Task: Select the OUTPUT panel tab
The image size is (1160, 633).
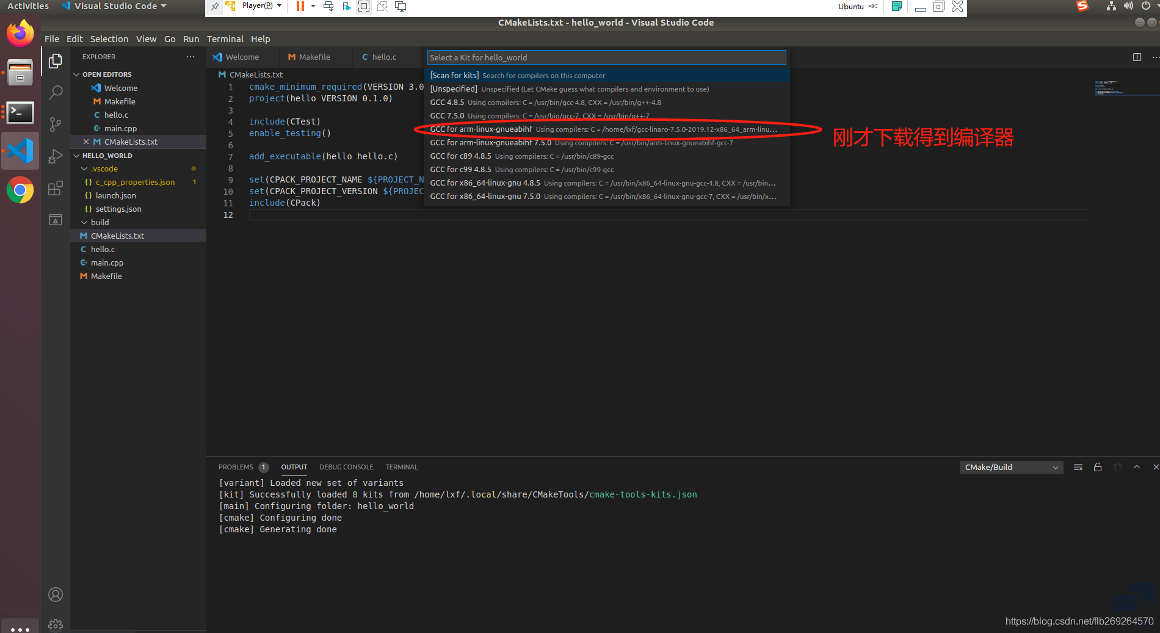Action: pyautogui.click(x=294, y=467)
